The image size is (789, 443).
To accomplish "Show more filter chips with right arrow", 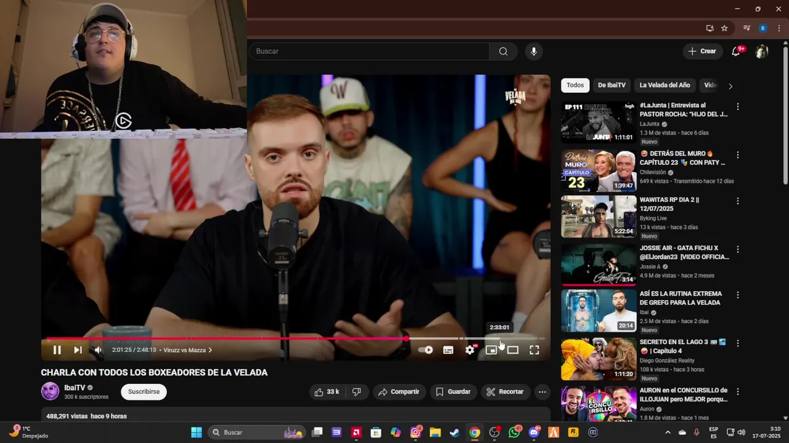I will coord(730,86).
